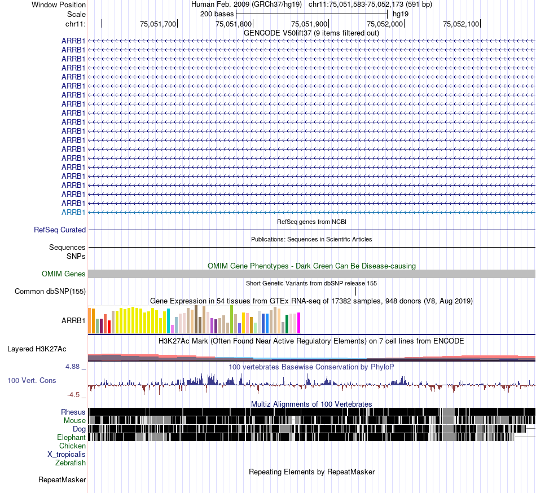536x493 pixels.
Task: Click the Scale label in the left column
Action: [x=76, y=14]
